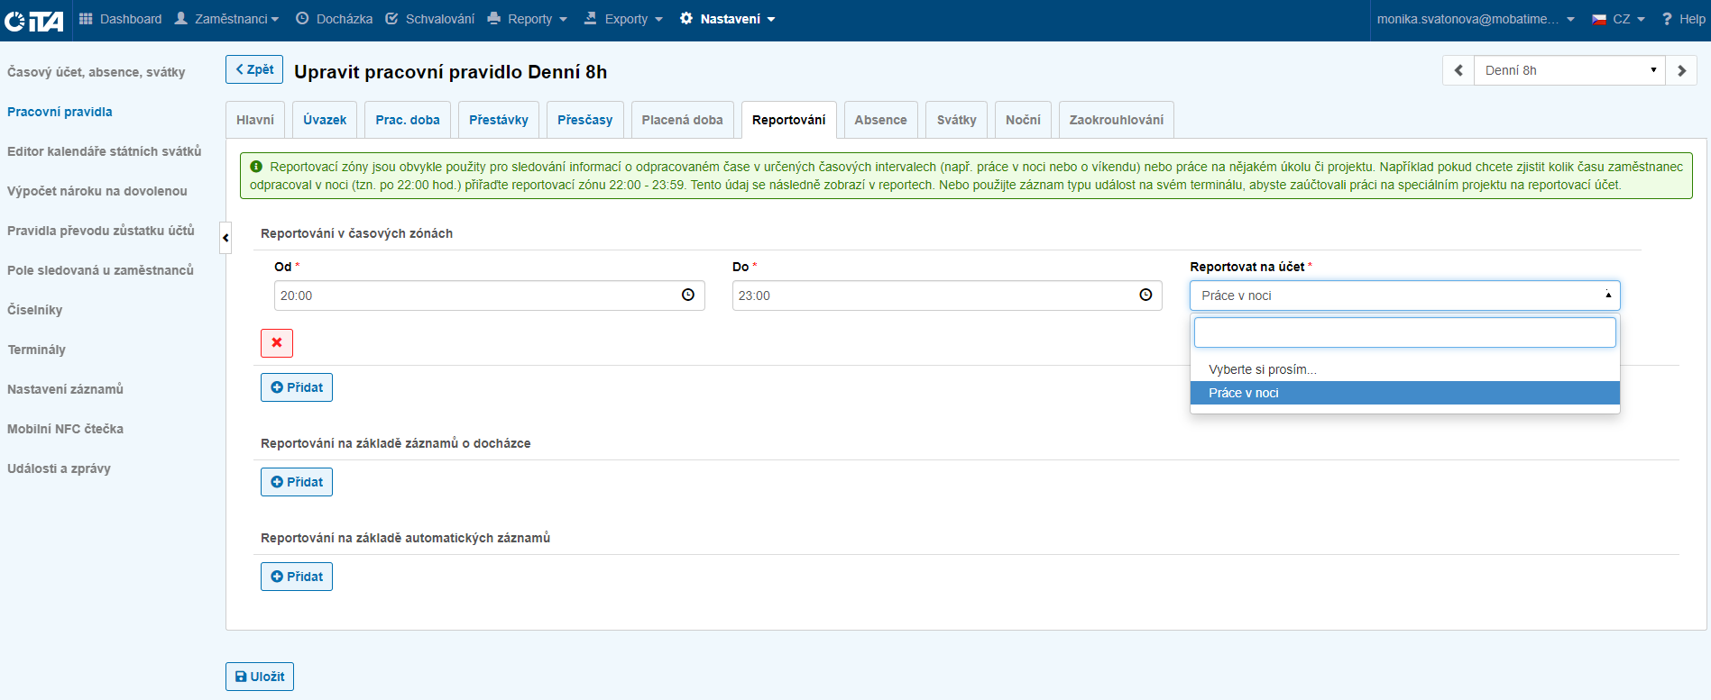
Task: Click the Zpět back button
Action: (x=254, y=69)
